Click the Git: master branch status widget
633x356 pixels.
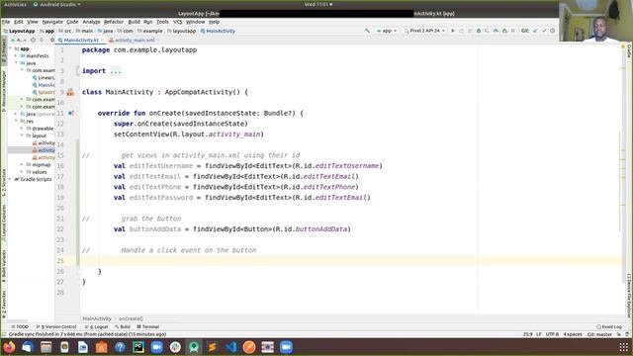click(x=600, y=334)
